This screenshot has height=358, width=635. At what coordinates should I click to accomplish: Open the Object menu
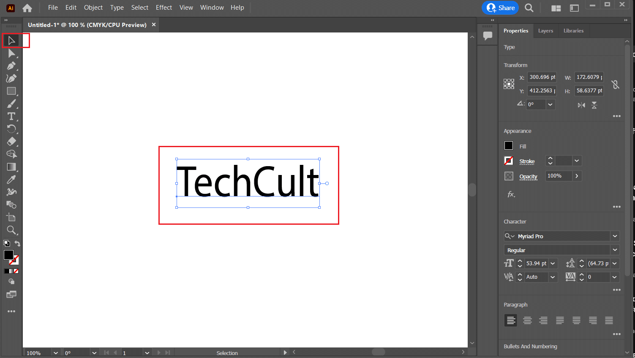[93, 8]
